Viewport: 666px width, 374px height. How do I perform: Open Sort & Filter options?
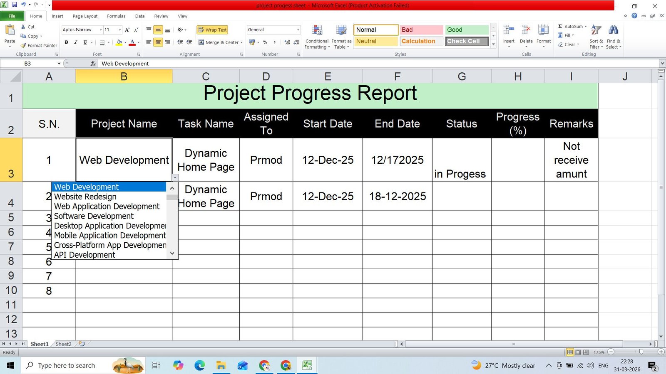[x=596, y=37]
